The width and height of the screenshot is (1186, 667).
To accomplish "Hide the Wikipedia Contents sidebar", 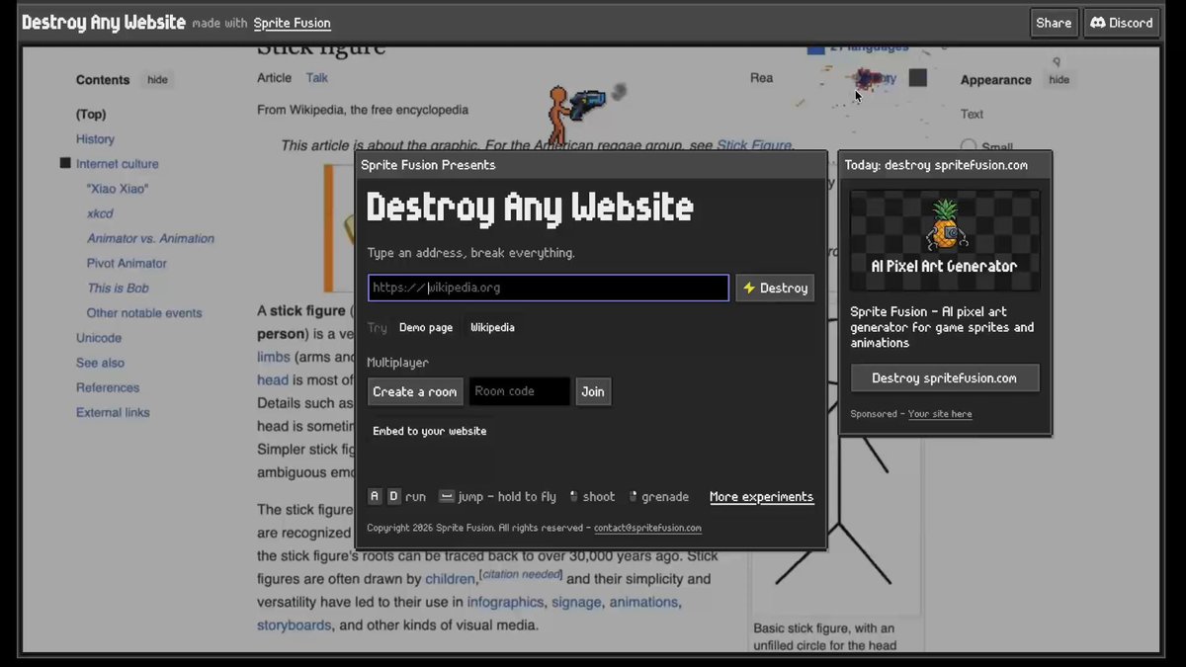I will click(157, 80).
